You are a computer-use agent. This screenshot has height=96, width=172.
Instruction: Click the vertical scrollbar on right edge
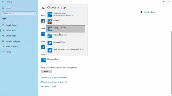click(x=171, y=63)
